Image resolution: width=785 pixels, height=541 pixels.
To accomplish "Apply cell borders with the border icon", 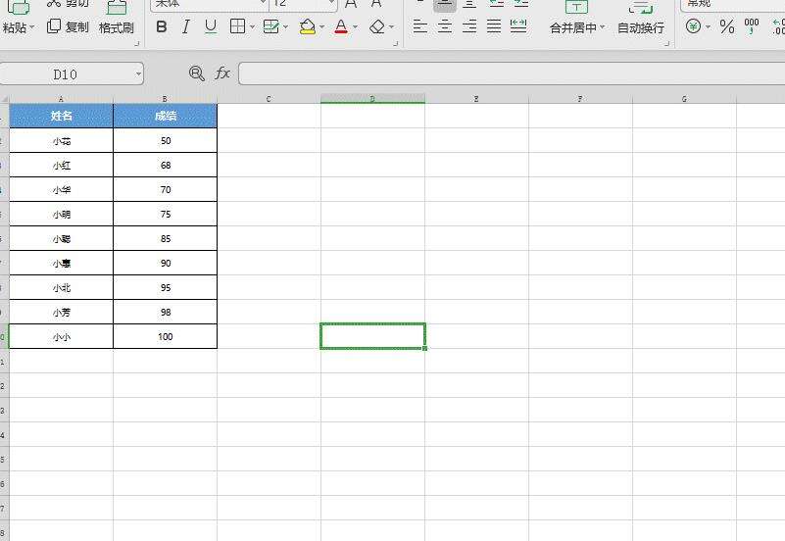I will (x=237, y=26).
